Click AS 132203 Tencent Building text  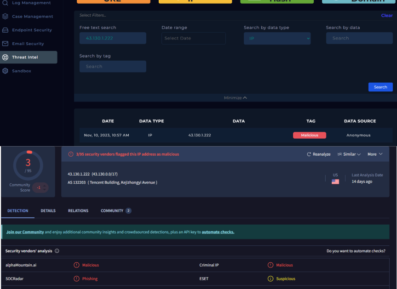click(x=112, y=182)
